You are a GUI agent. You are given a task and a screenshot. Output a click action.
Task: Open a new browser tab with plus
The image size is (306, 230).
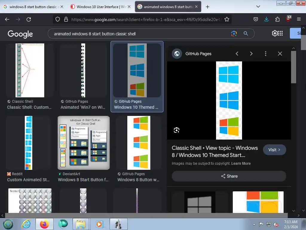pyautogui.click(x=207, y=7)
